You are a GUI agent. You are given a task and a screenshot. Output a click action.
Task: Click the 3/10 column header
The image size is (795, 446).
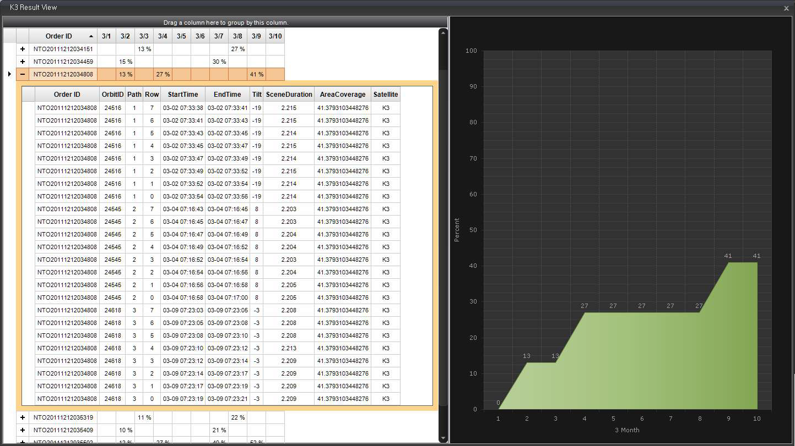click(275, 36)
